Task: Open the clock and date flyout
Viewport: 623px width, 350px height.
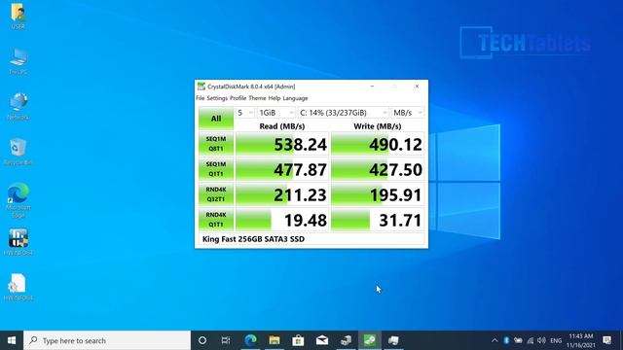Action: pos(580,340)
